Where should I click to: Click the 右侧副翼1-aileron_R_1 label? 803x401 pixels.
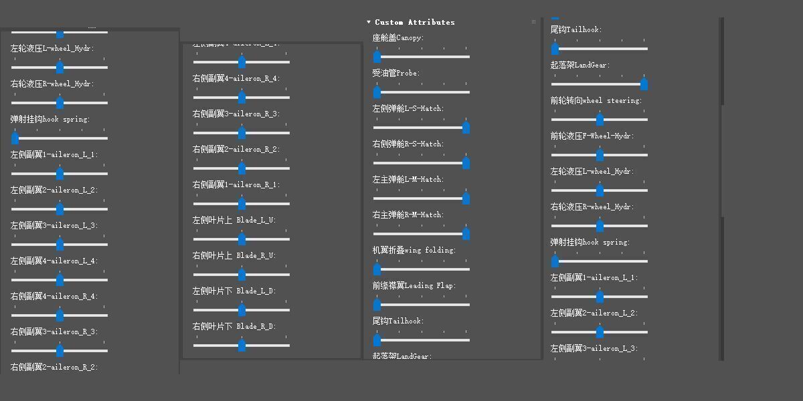(236, 185)
